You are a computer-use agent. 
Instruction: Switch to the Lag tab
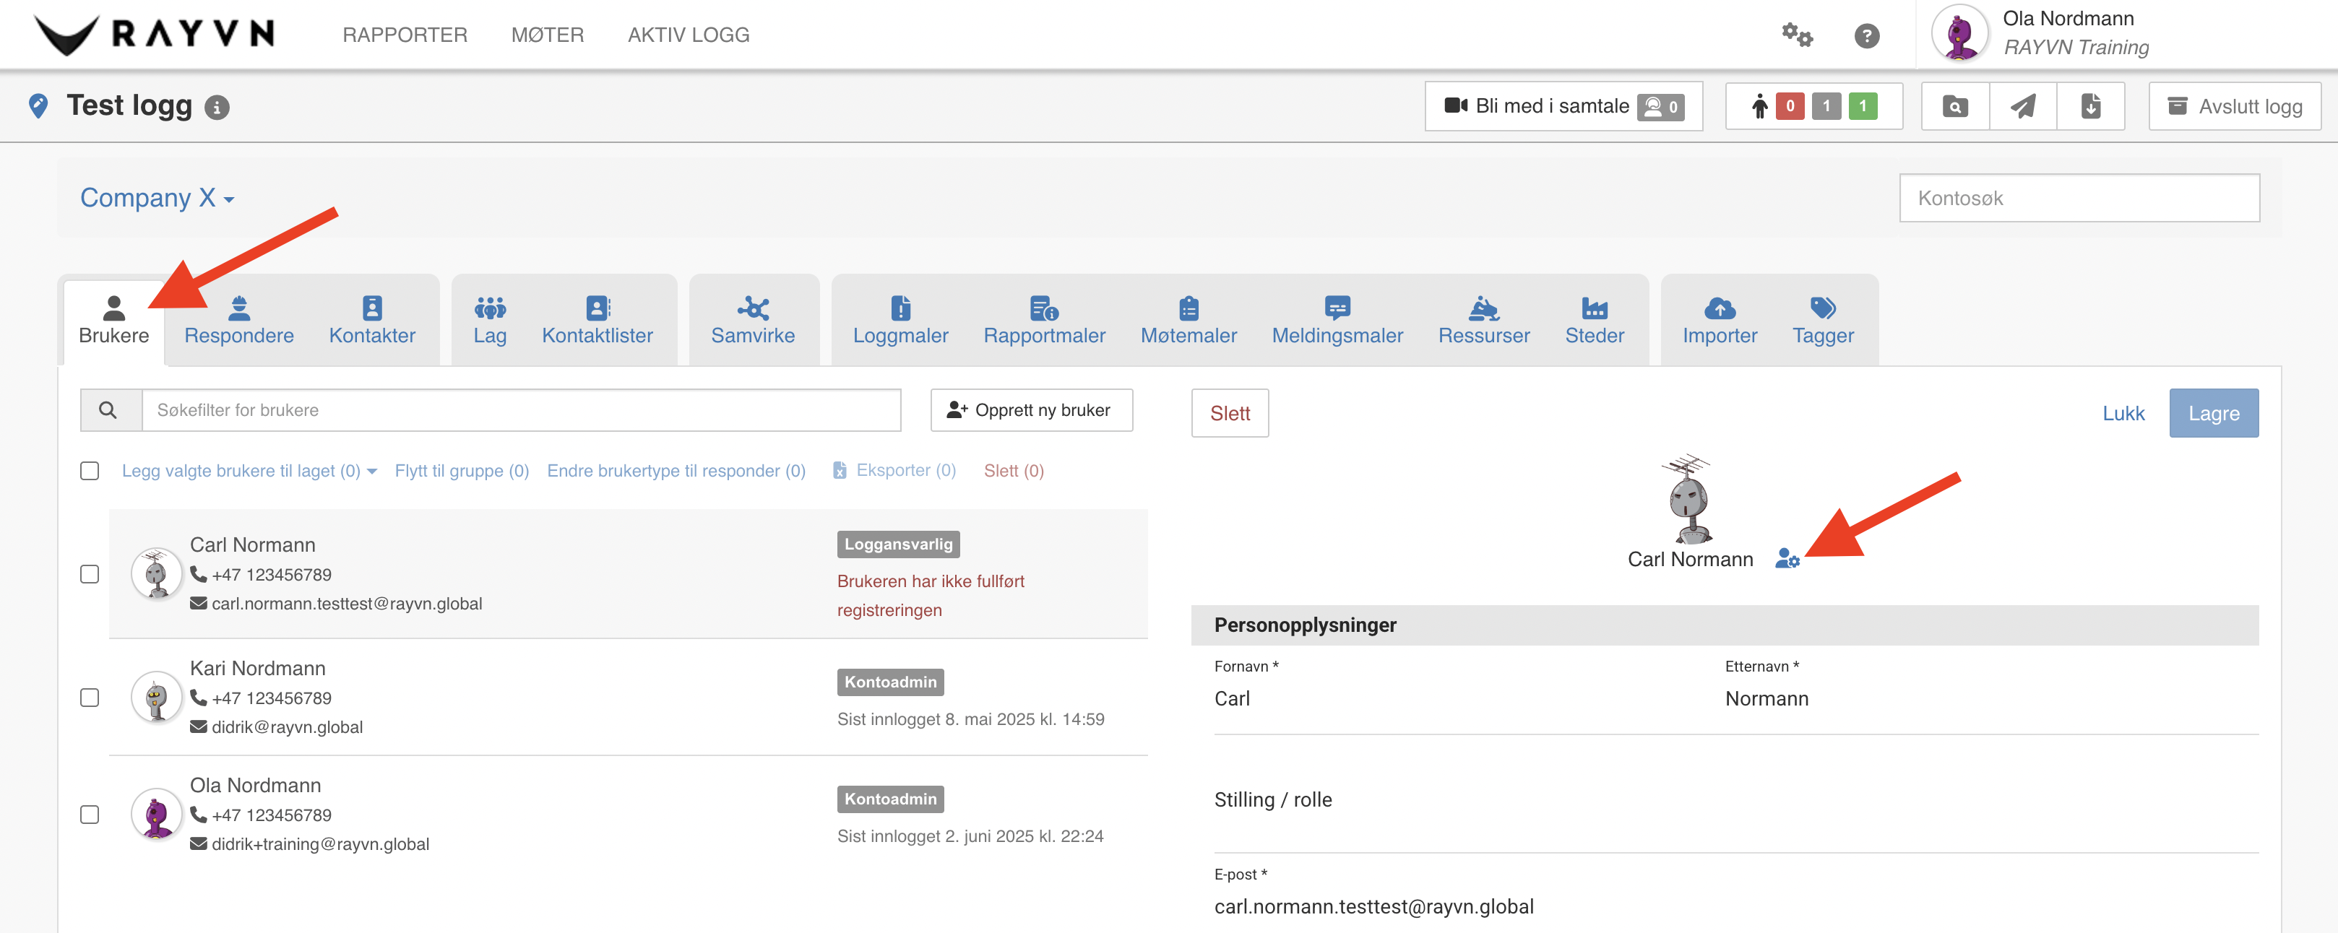click(x=490, y=321)
